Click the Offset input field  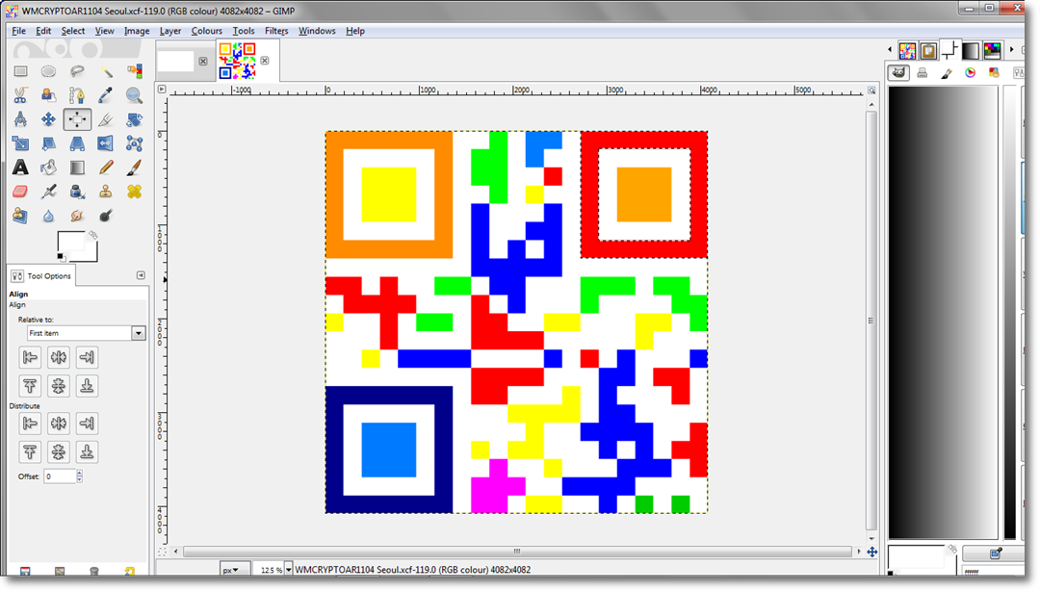pyautogui.click(x=60, y=476)
